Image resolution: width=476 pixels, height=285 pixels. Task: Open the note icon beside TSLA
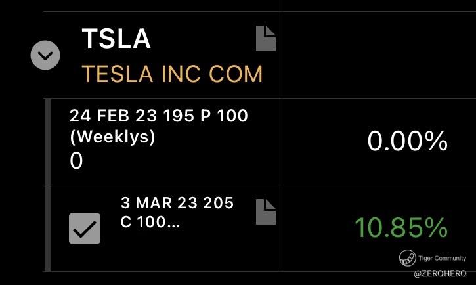click(266, 38)
